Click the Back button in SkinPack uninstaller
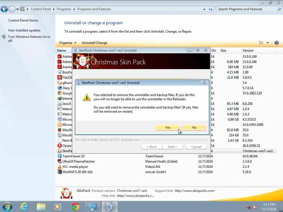 152,147
